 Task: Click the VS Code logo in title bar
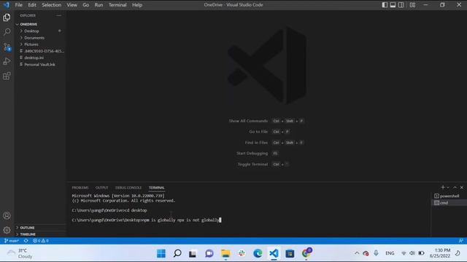[7, 5]
